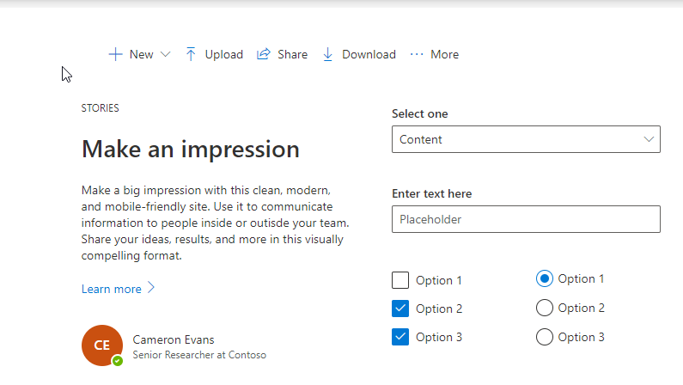Expand the New menu chevron
Viewport: 683px width, 385px height.
click(166, 54)
